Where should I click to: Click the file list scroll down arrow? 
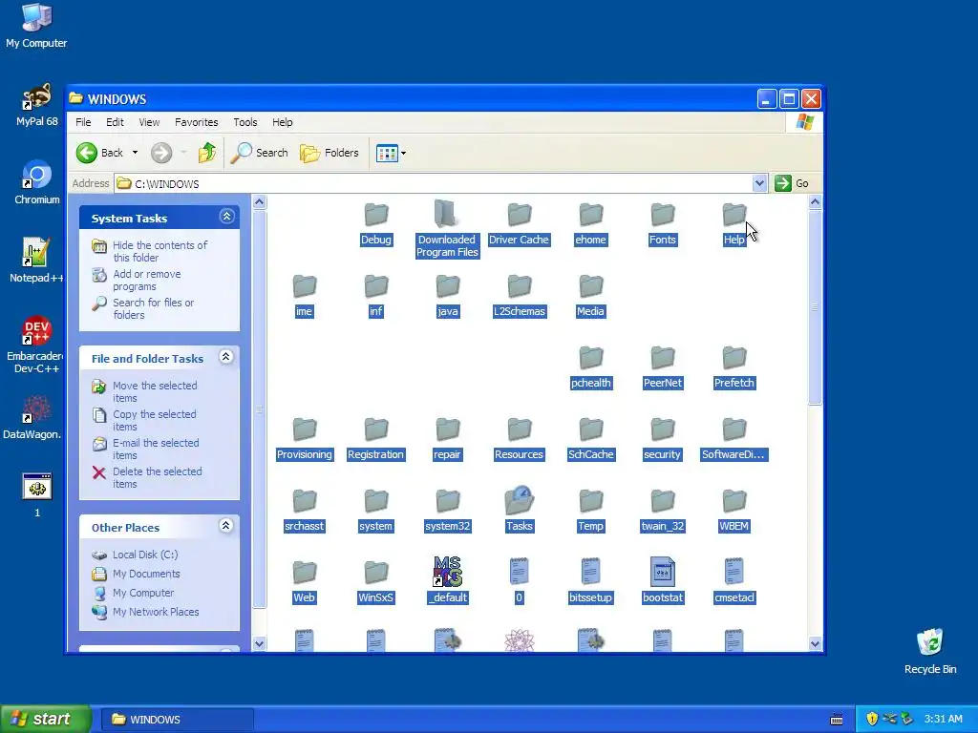815,644
